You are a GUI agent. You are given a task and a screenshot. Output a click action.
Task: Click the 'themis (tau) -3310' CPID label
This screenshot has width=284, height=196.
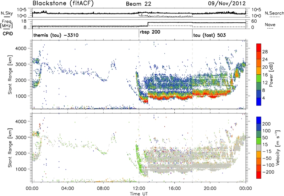coord(56,35)
